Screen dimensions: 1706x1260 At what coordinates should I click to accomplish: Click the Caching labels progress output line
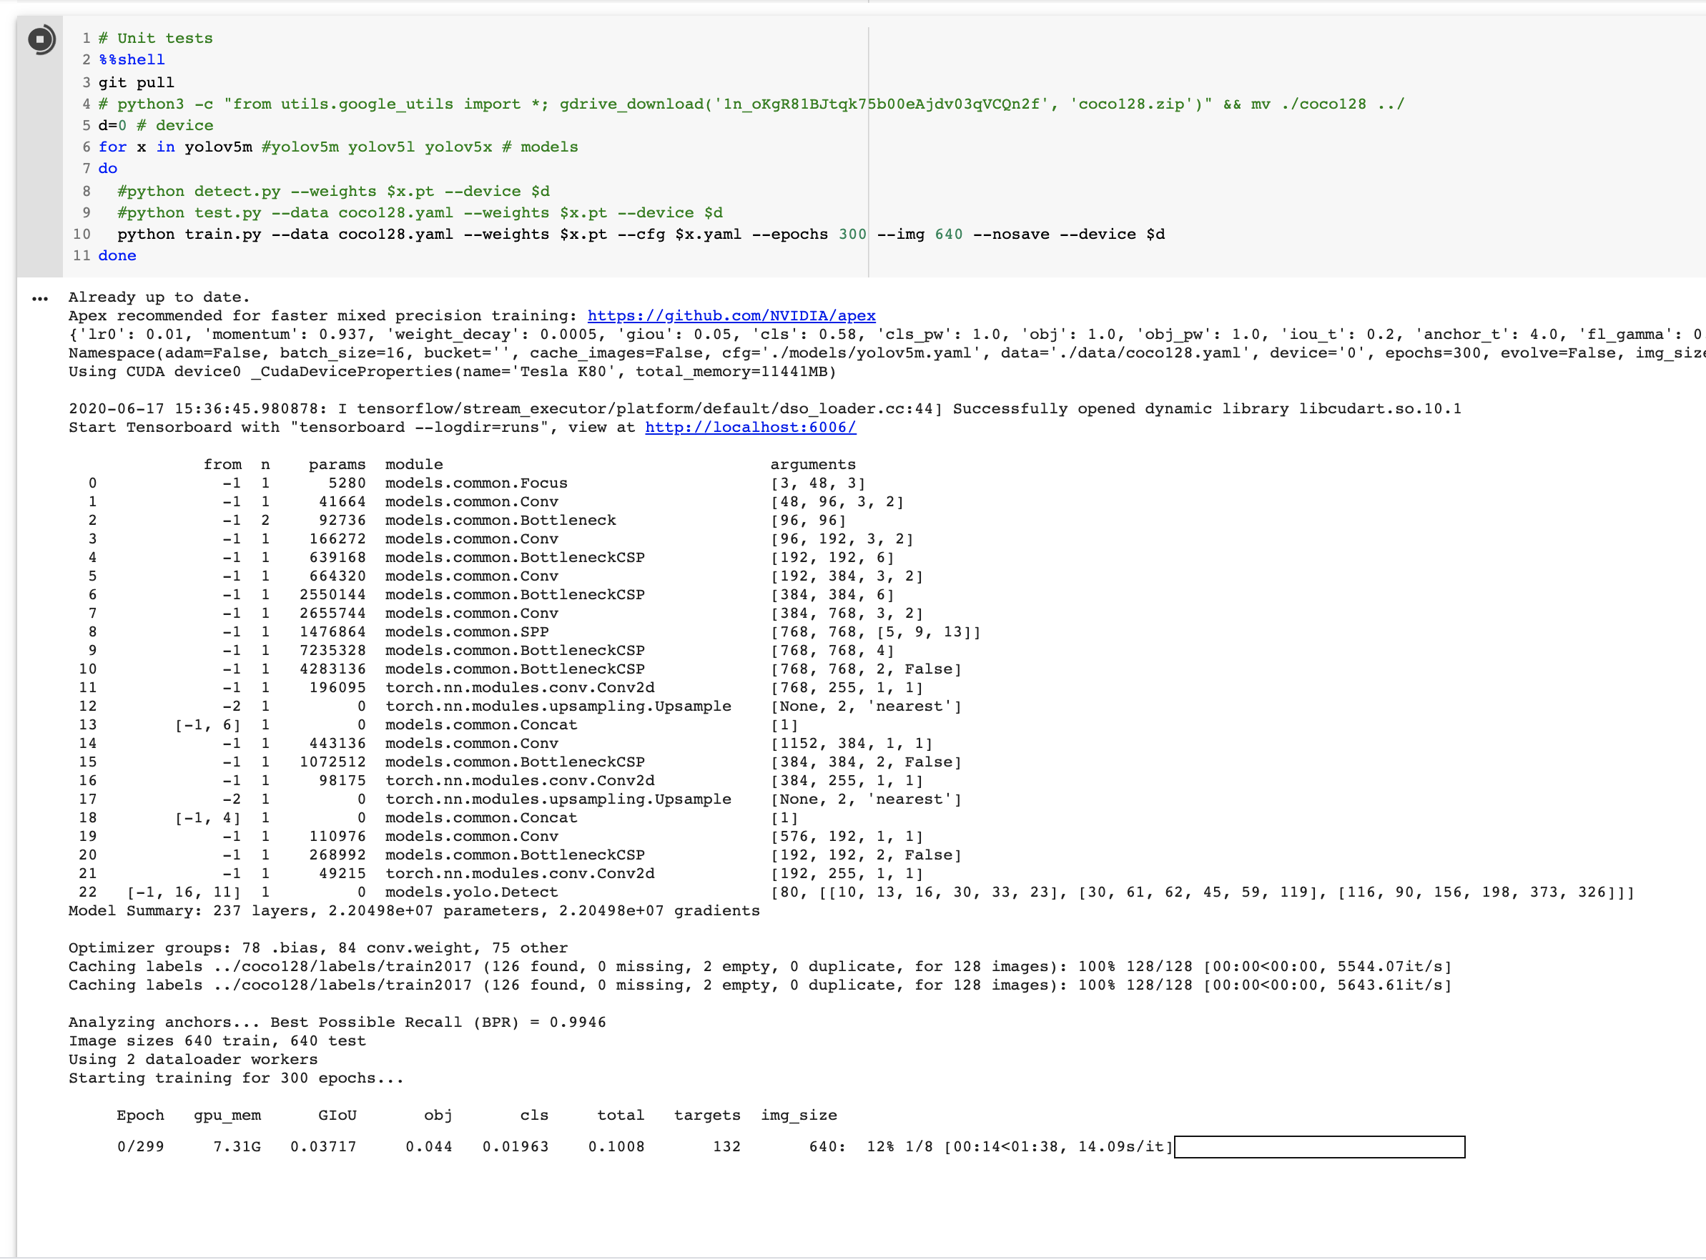point(305,965)
